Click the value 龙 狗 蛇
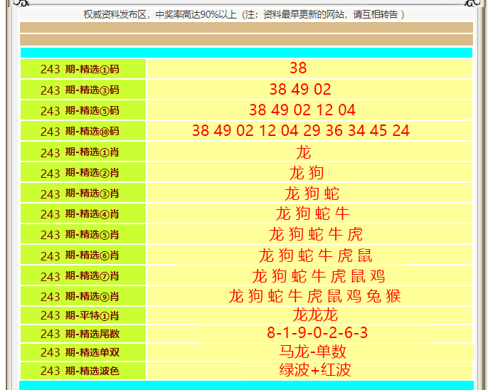This screenshot has height=390, width=488. 312,194
